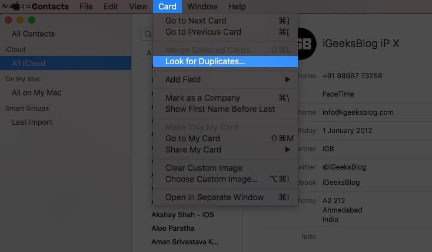Viewport: 432px width, 252px height.
Task: Open the Window menu
Action: tap(202, 6)
